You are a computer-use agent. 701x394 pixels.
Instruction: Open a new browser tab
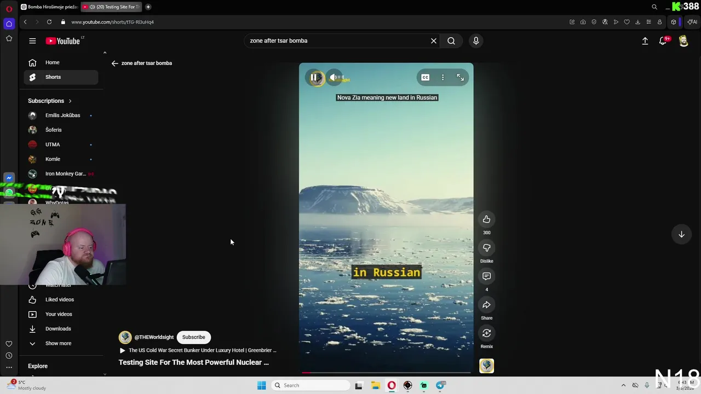click(x=148, y=7)
